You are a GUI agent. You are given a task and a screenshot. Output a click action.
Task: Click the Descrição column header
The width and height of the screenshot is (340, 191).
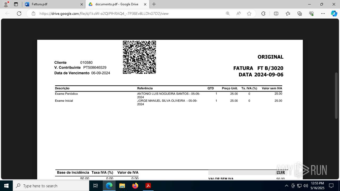[x=62, y=88]
